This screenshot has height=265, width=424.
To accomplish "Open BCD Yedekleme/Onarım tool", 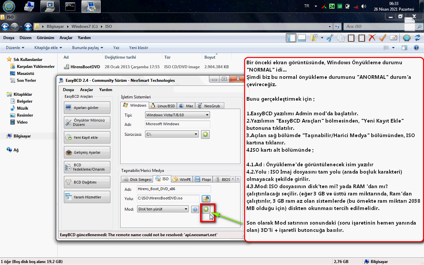I will [x=87, y=167].
